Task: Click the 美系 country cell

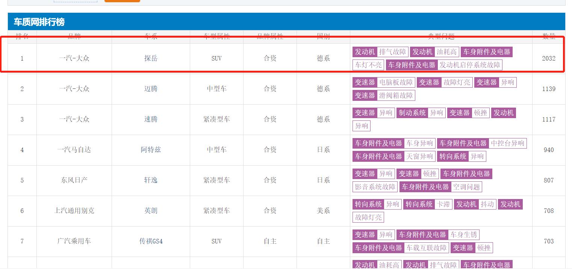Action: pos(323,211)
